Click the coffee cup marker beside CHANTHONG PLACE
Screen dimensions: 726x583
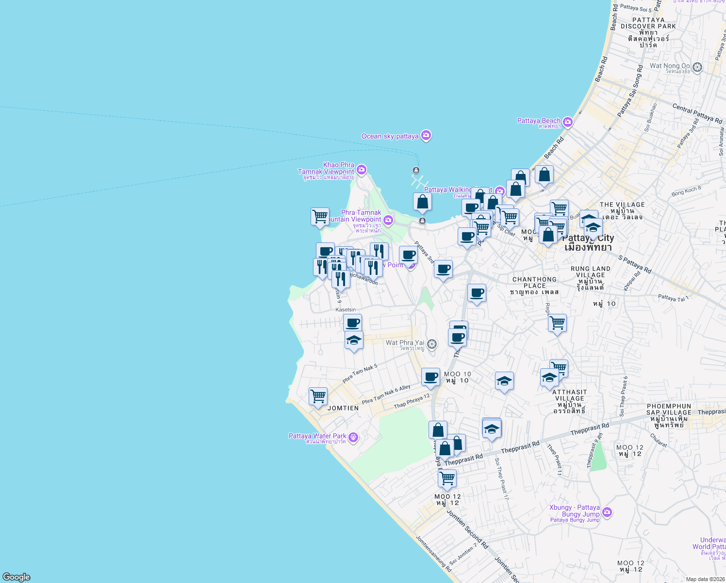[x=477, y=293]
